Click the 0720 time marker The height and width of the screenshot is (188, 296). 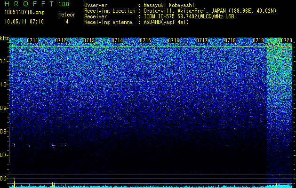[x=287, y=40]
